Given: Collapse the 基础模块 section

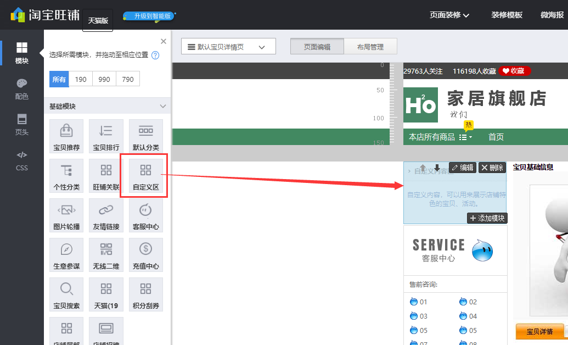Looking at the screenshot, I should 162,106.
